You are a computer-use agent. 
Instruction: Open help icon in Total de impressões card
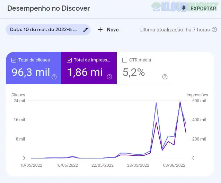[x=109, y=77]
